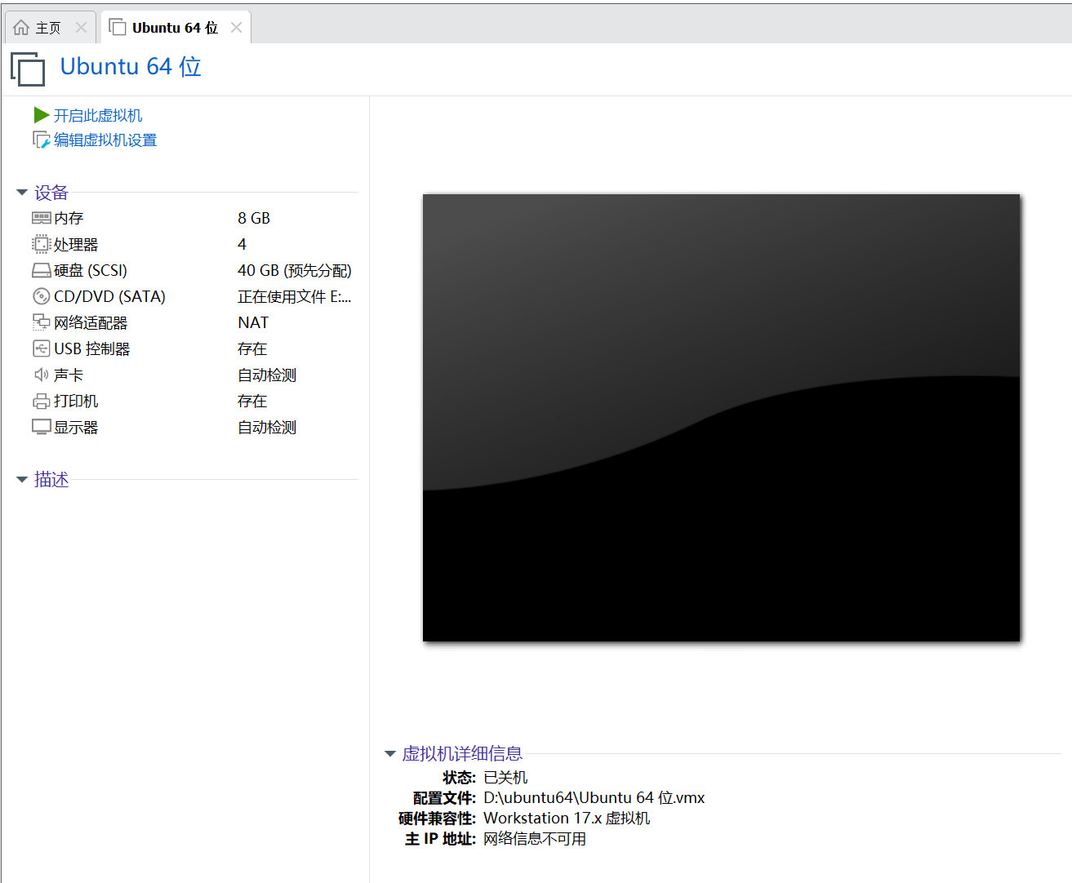Click the 40 GB (预先分配) disk value

click(295, 270)
